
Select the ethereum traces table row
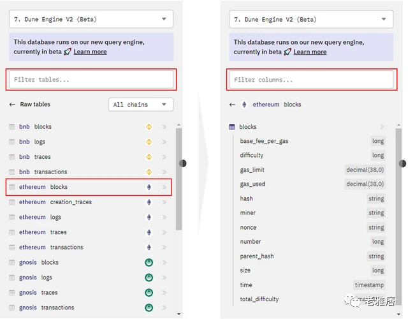[89, 232]
